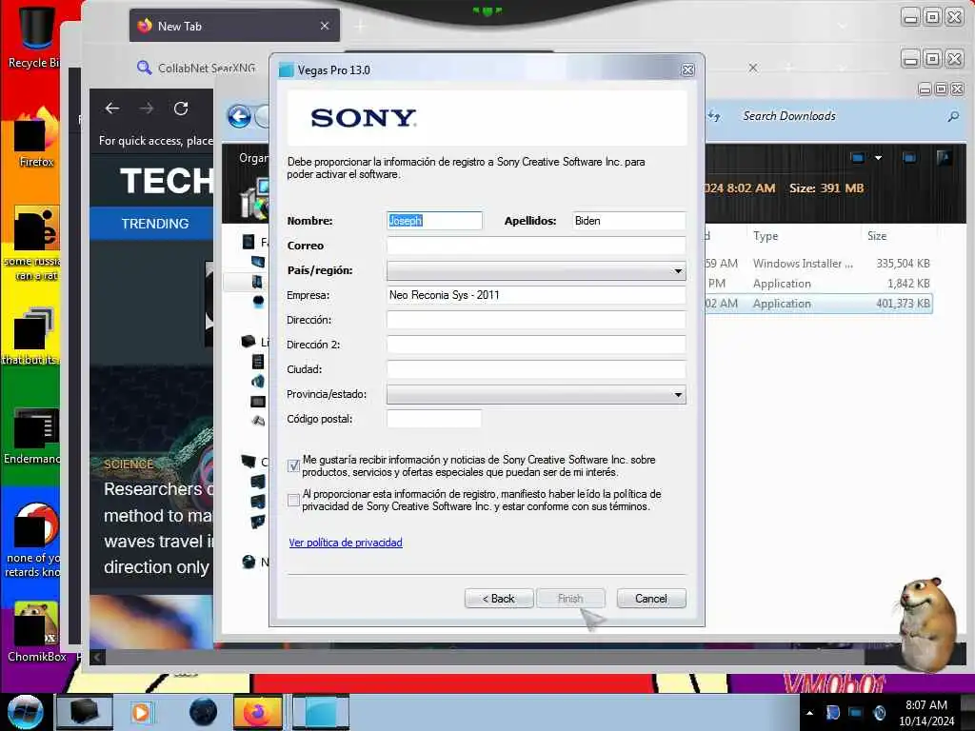Screen dimensions: 975x731
Task: Click the Search Downloads field
Action: tap(840, 116)
